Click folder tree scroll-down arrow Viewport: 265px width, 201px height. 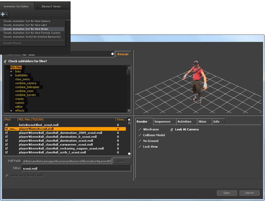pos(129,111)
